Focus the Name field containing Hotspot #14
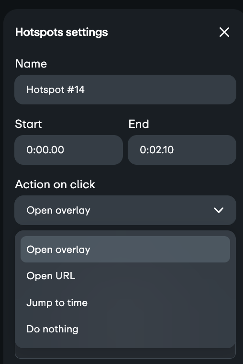The width and height of the screenshot is (243, 364). pos(125,90)
